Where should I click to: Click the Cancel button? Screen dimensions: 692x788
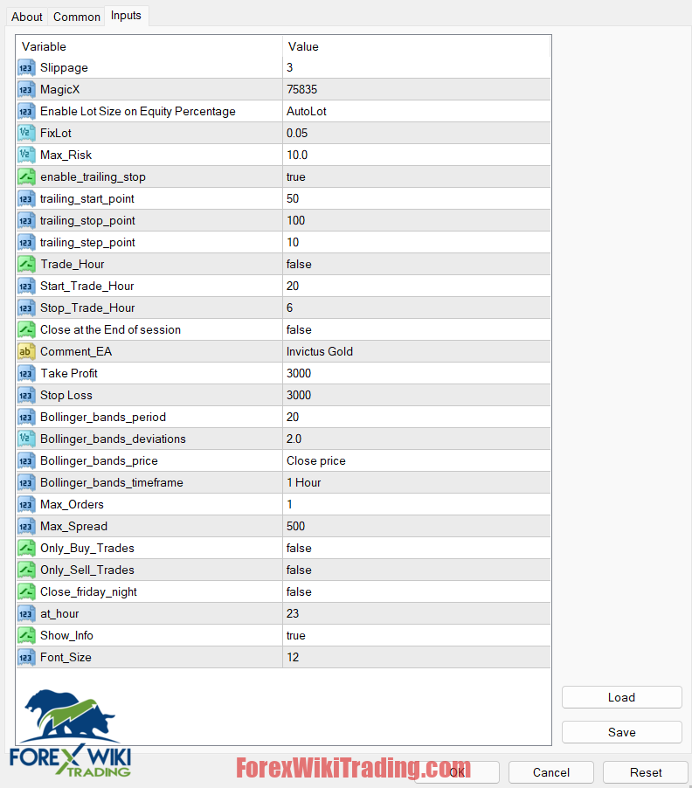[551, 772]
